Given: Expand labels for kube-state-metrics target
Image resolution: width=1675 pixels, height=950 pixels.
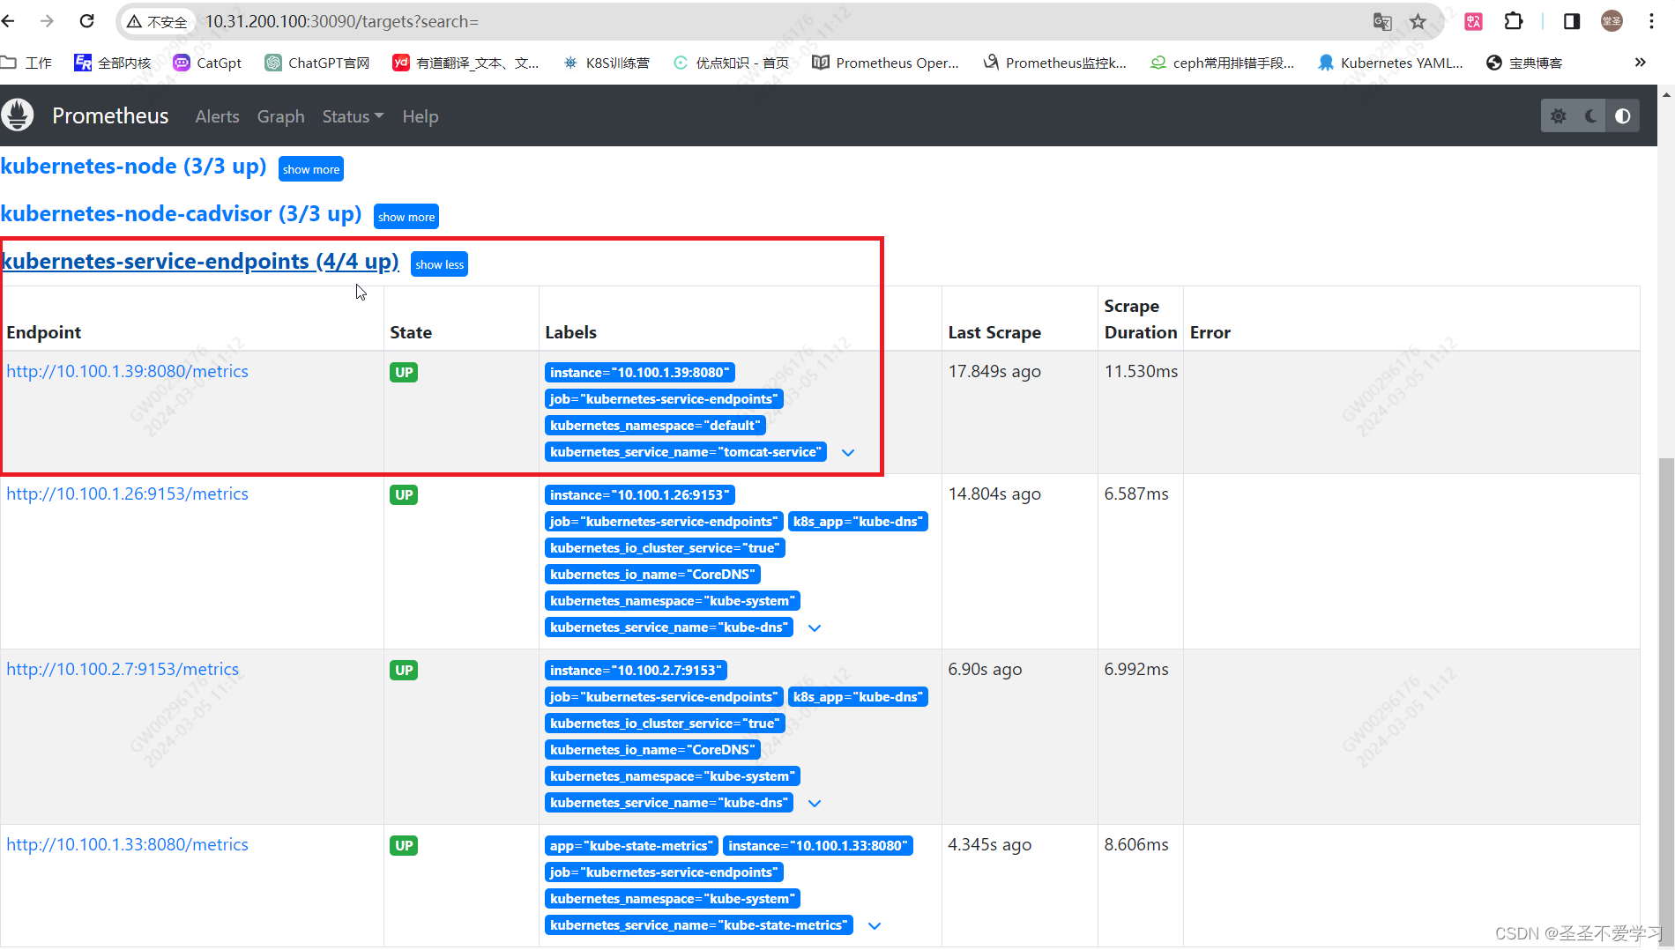Looking at the screenshot, I should 875,925.
